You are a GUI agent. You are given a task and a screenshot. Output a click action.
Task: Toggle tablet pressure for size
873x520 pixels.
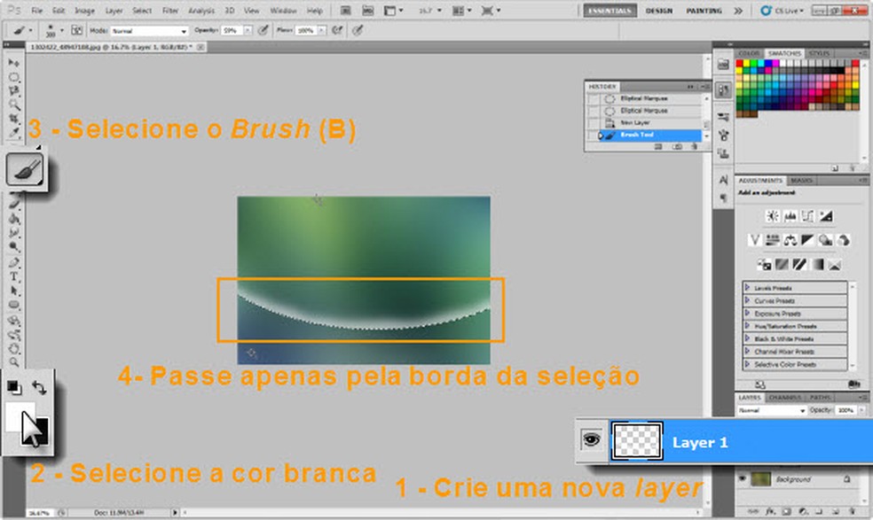click(358, 31)
